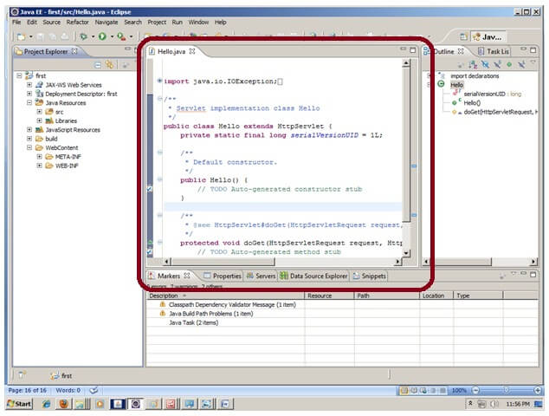Screen dimensions: 549x416
Task: Select the Java EE perspective button
Action: [x=488, y=36]
